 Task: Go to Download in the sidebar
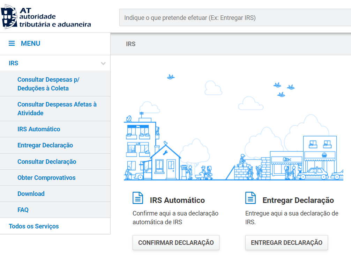tap(31, 194)
